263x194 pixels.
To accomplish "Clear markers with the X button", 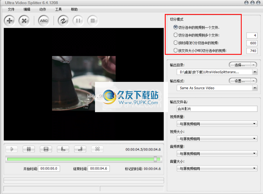I will tap(97, 149).
